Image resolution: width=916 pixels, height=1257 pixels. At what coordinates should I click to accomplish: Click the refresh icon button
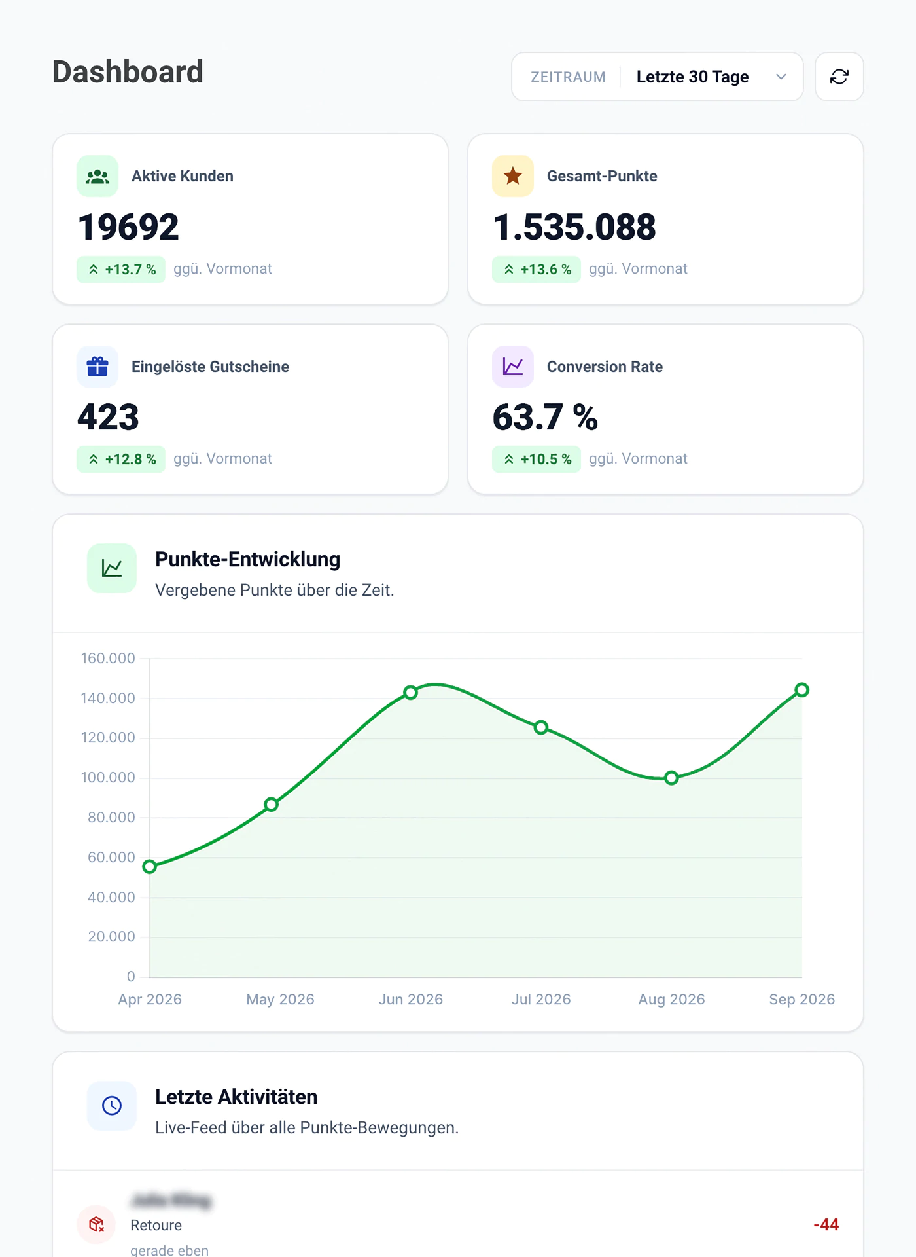(839, 77)
